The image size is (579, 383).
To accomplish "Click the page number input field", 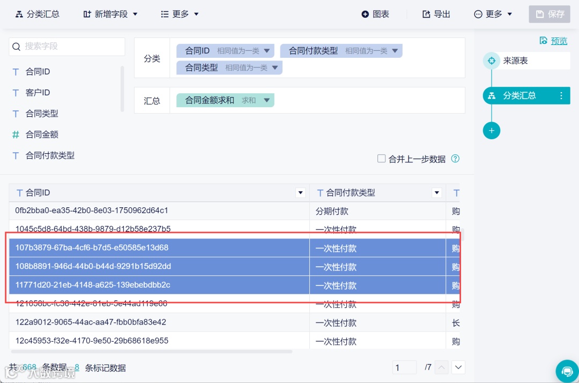I will 404,367.
